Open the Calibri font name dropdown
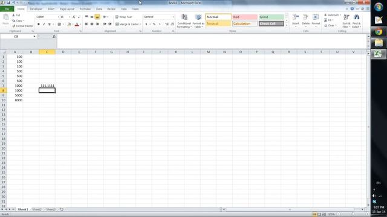The width and height of the screenshot is (387, 217). click(x=58, y=17)
